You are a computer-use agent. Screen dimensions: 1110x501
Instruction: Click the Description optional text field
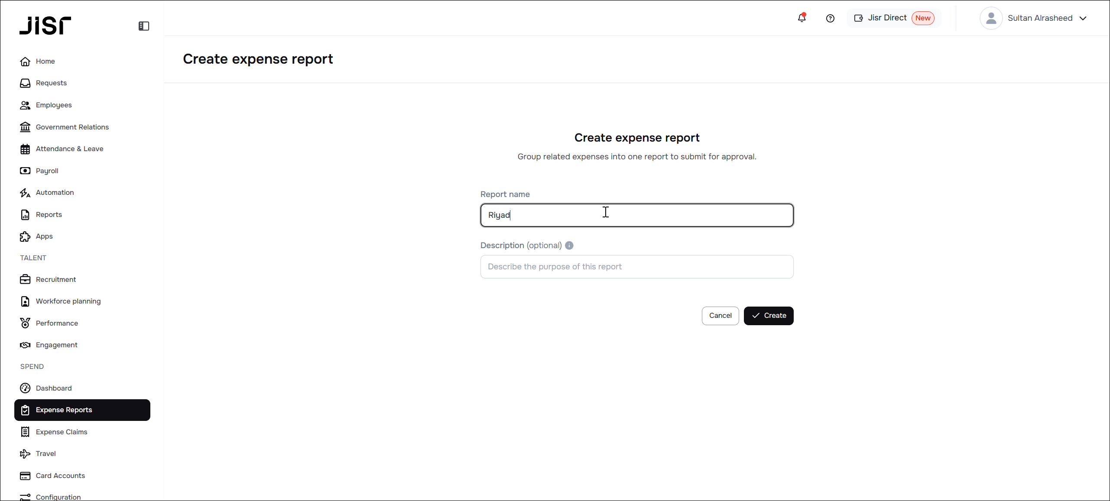tap(636, 267)
